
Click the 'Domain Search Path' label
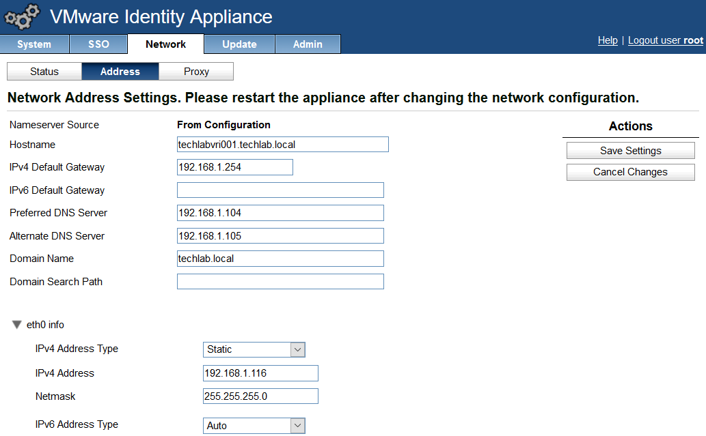56,282
